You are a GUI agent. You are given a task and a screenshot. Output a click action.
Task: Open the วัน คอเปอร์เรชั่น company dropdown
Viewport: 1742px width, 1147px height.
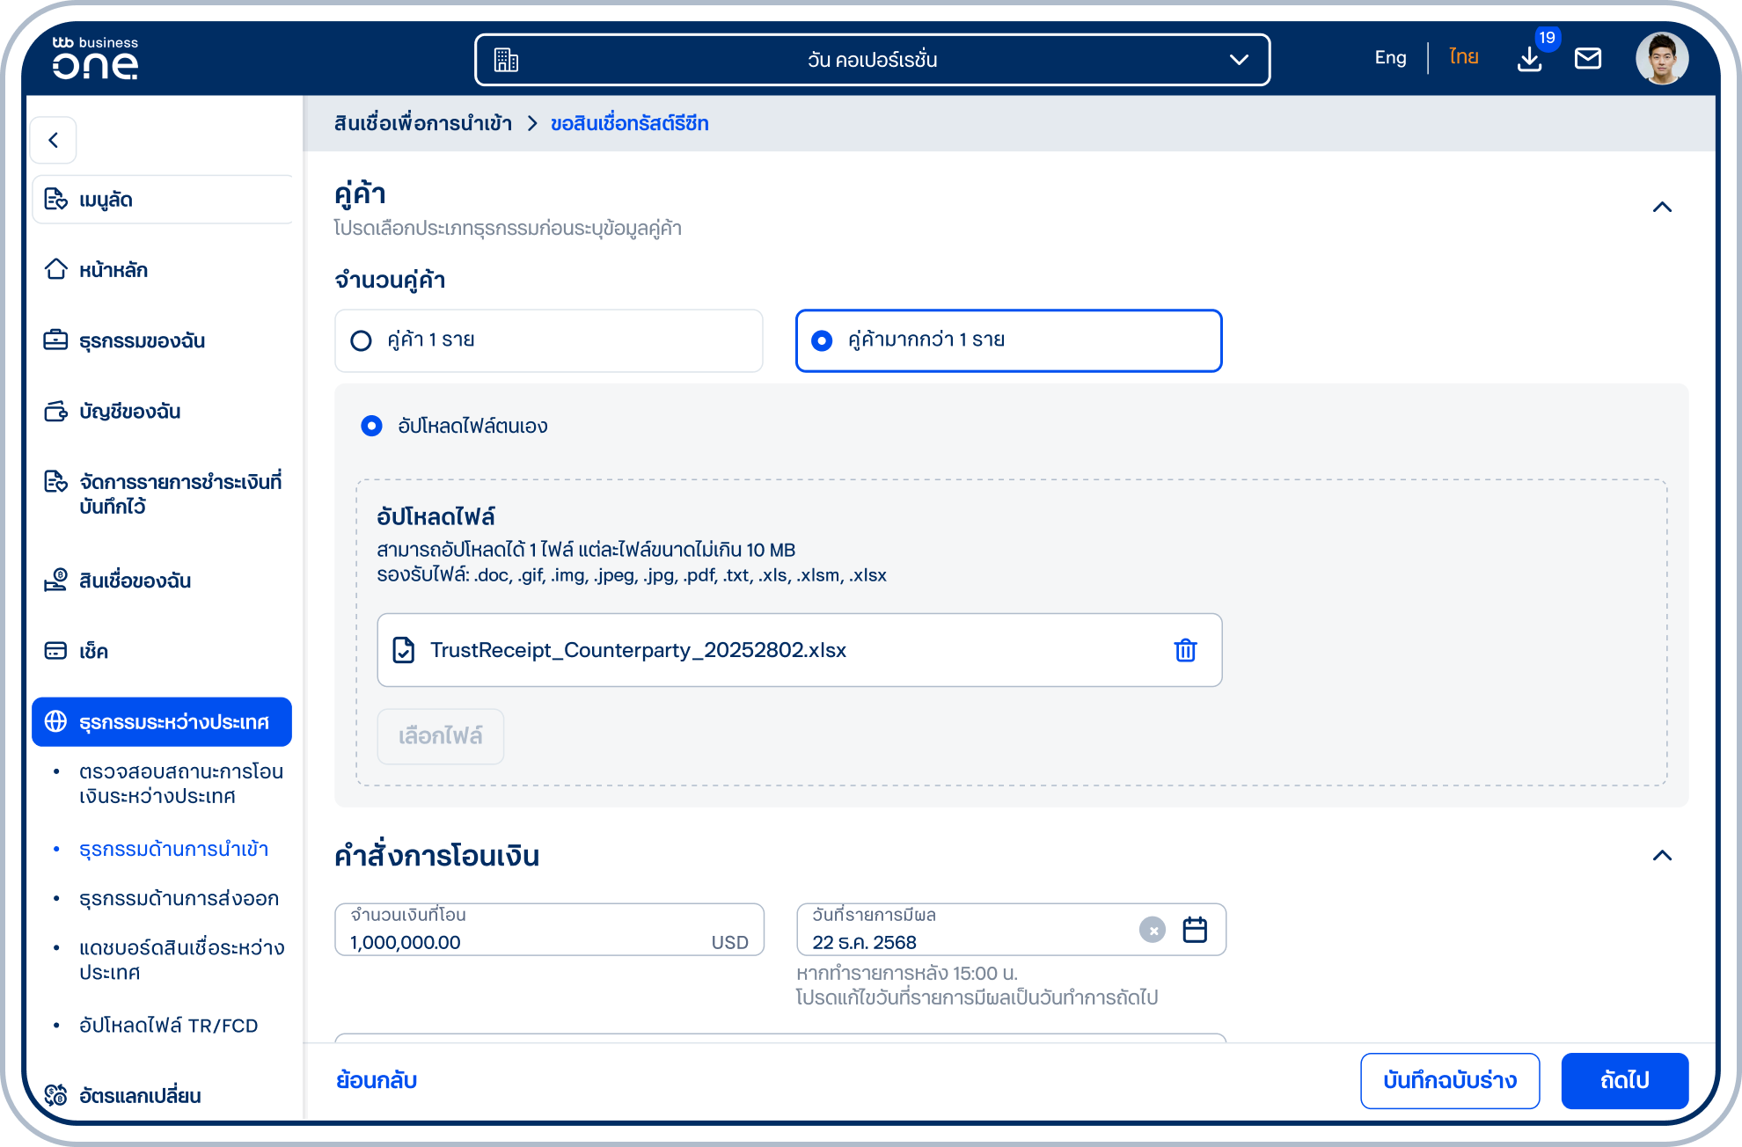tap(872, 60)
